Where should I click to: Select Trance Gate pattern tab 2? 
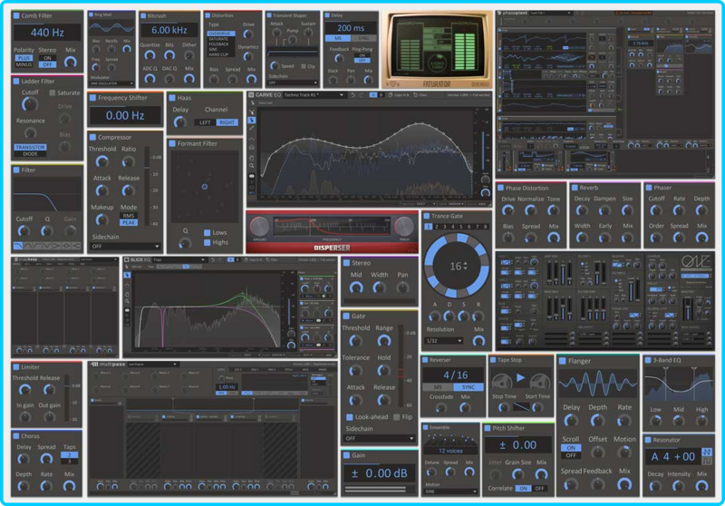click(x=436, y=227)
